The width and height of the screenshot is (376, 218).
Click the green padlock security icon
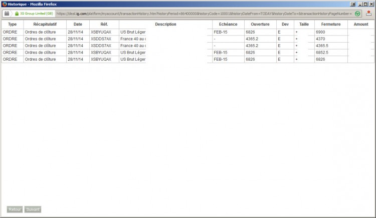point(17,14)
